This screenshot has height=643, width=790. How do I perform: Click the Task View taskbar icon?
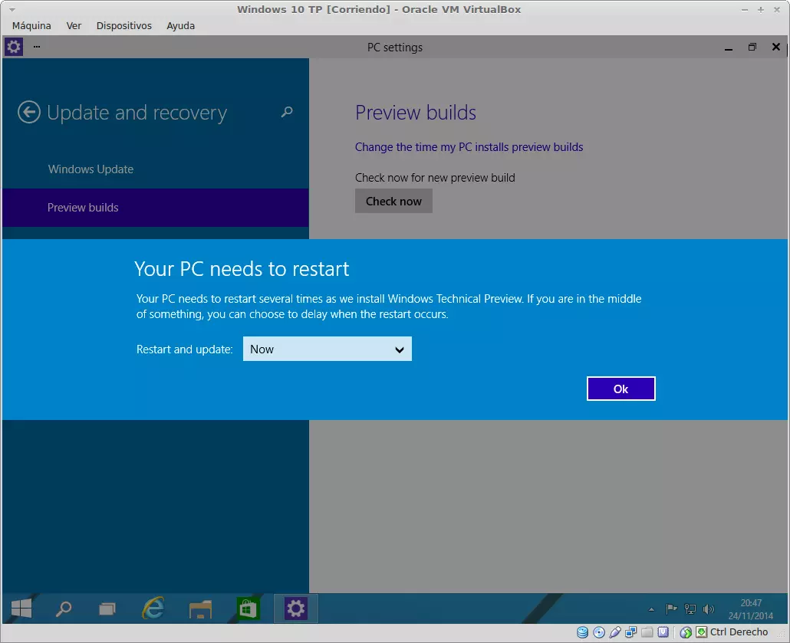click(x=107, y=609)
